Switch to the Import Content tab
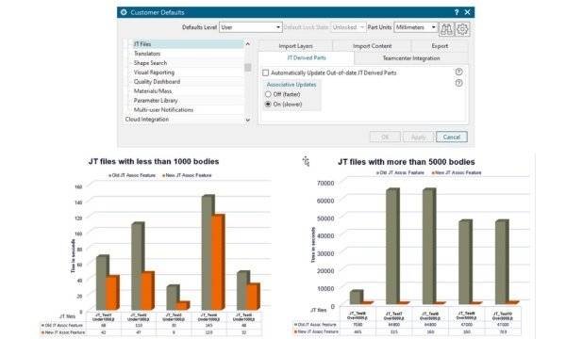 [373, 46]
